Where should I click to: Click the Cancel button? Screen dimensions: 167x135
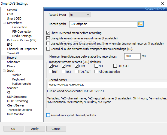point(56,129)
